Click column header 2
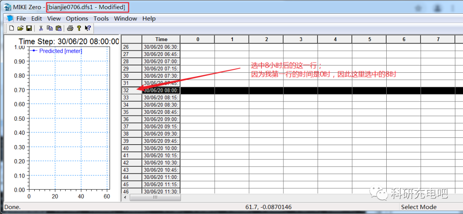463x214 pixels. 266,39
